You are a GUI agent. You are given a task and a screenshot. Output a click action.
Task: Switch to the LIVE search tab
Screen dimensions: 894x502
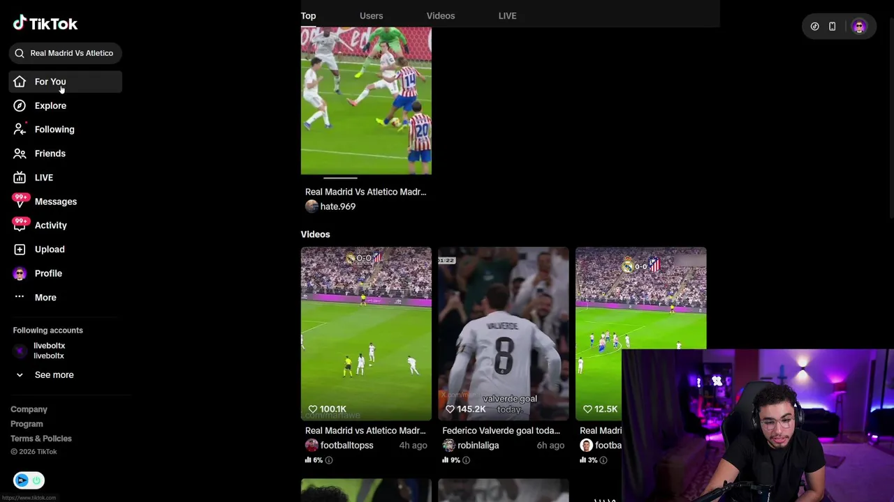pyautogui.click(x=508, y=15)
